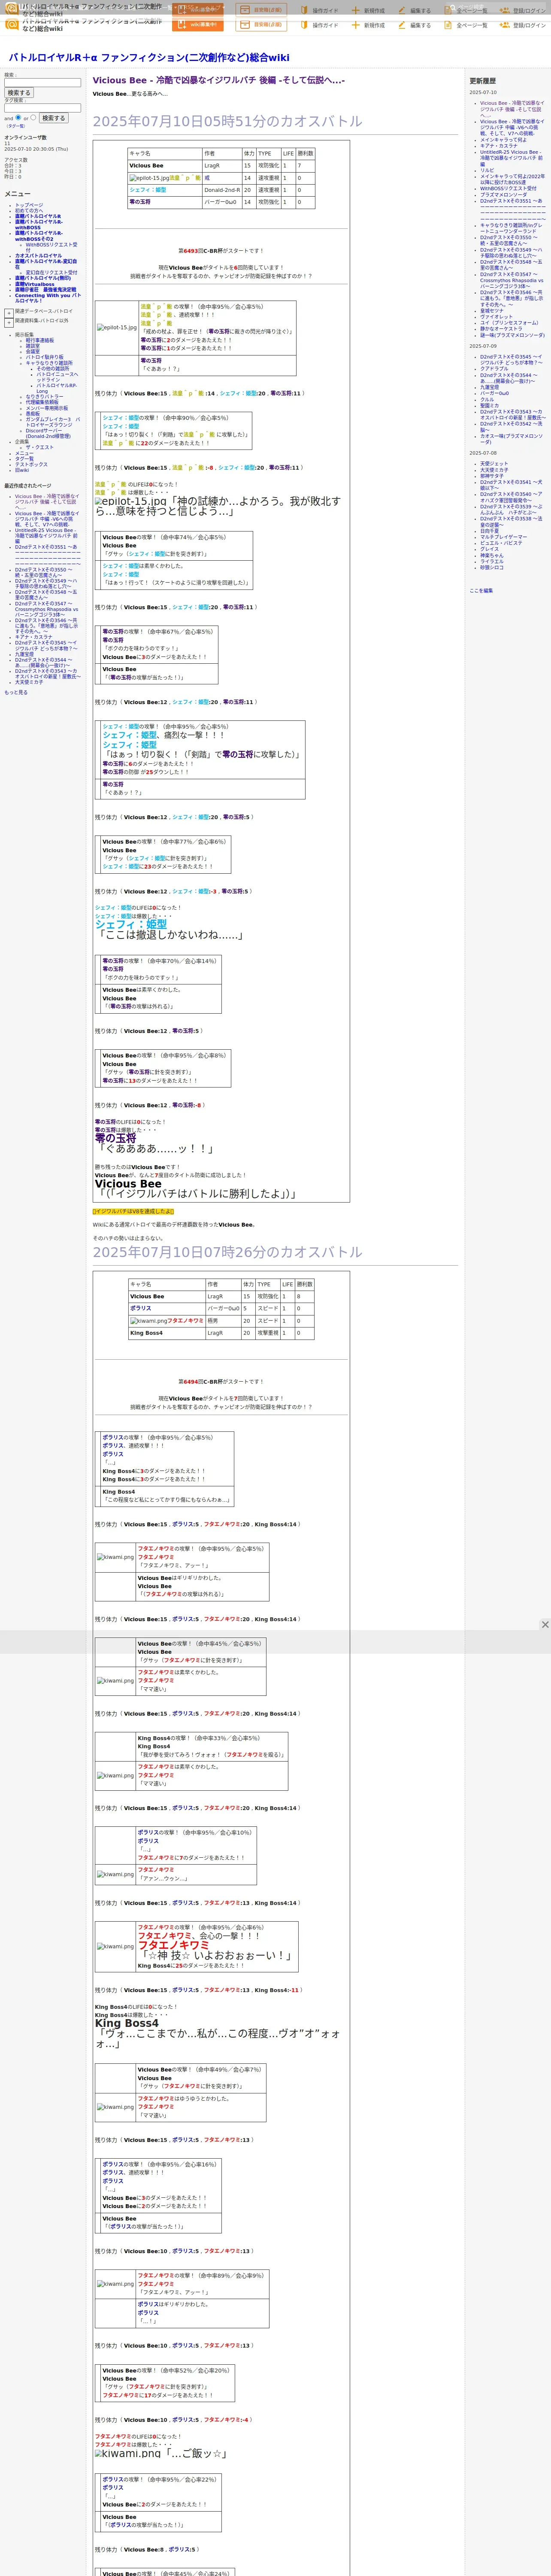Expand the 関連資料集-バトロイ以外 plus box
This screenshot has width=551, height=2576.
9,322
